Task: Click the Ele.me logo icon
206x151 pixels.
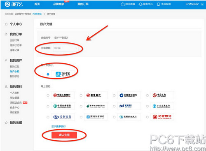Action: 7,4
